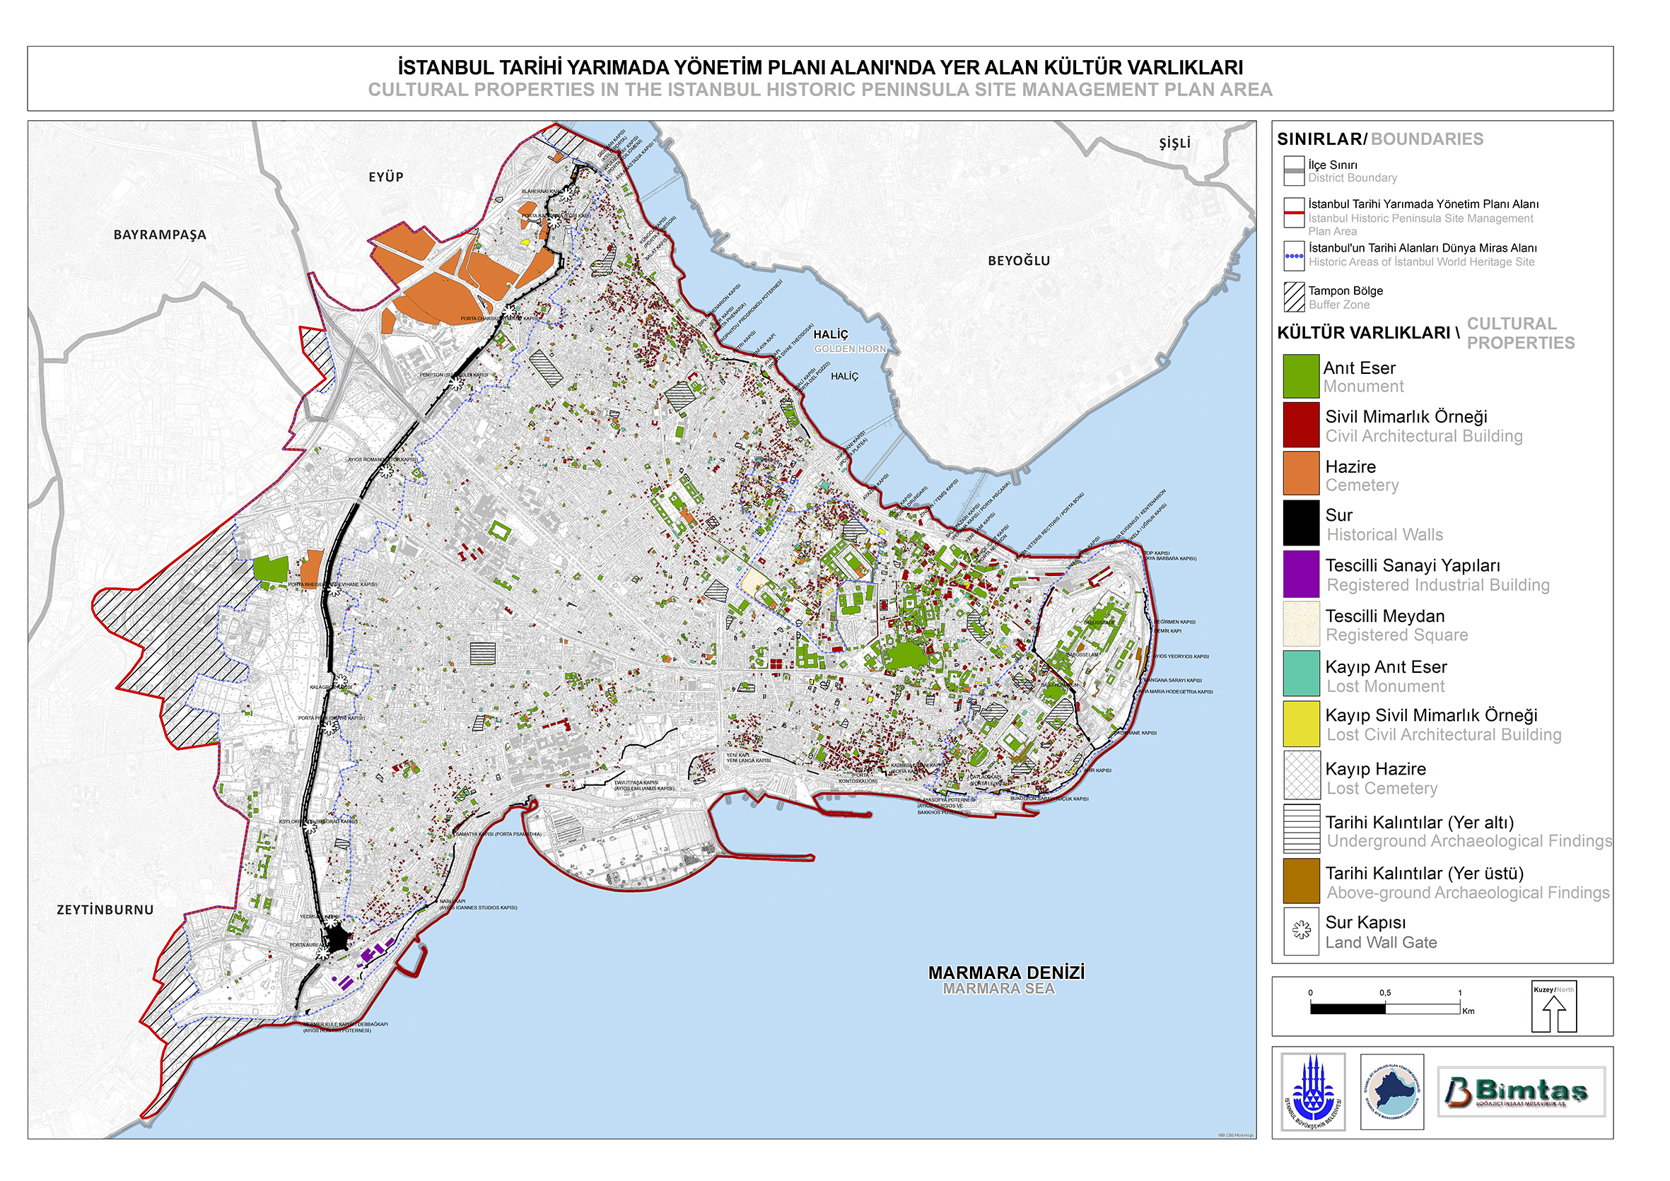
Task: Click the scale bar
Action: coord(1385,1009)
